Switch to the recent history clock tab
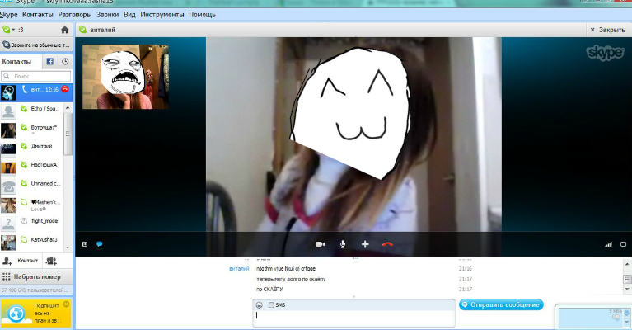The width and height of the screenshot is (632, 330). pos(65,61)
